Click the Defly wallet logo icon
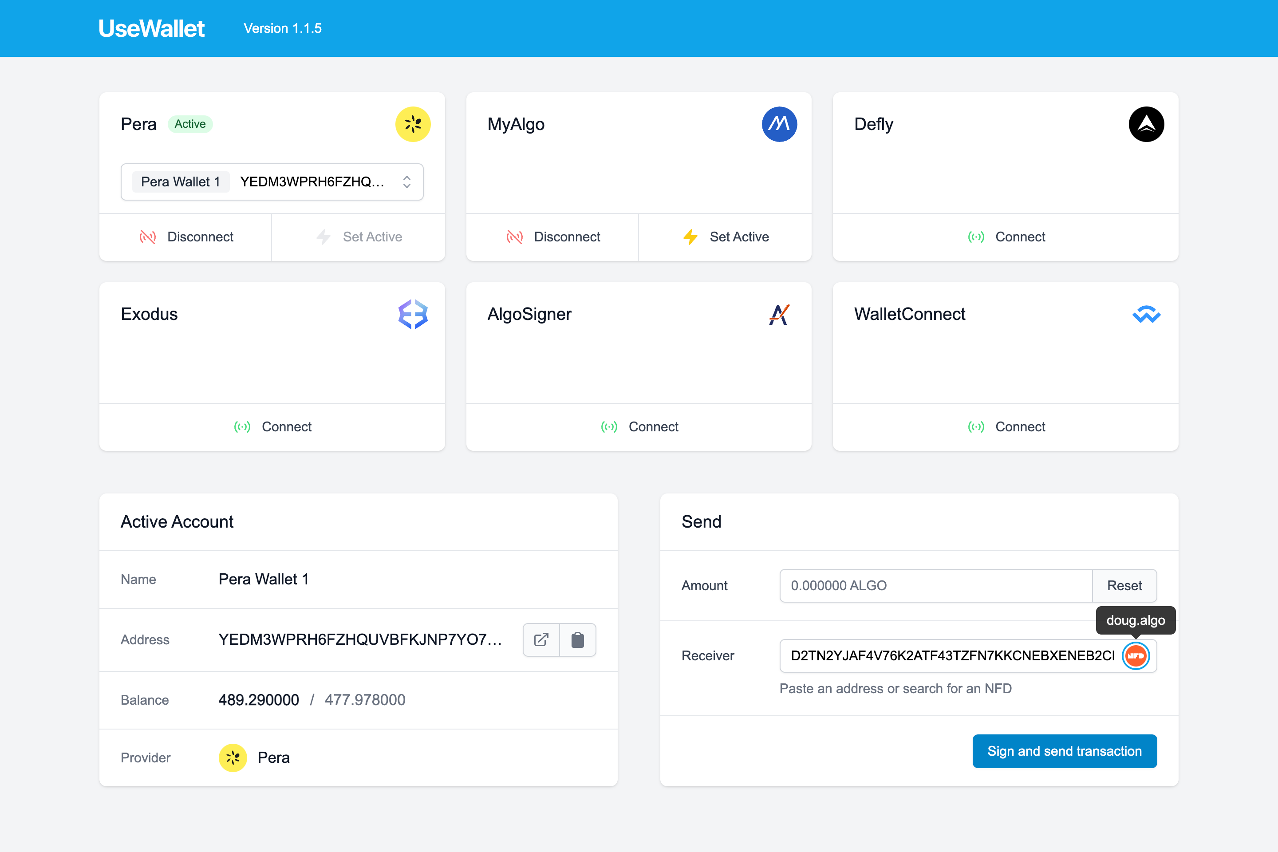Screen dimensions: 1278x852 (x=1146, y=124)
